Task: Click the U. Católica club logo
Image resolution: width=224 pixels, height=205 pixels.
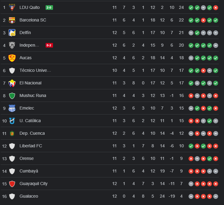Action: 12,121
